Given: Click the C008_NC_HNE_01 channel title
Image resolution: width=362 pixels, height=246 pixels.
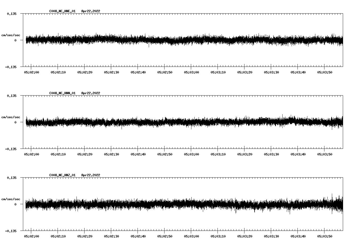Looking at the screenshot, I should pyautogui.click(x=62, y=11).
